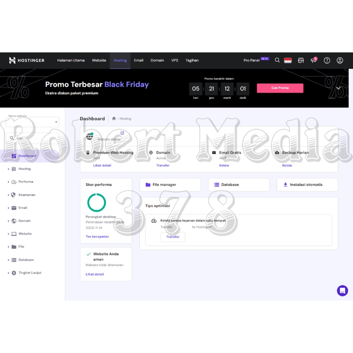Expand the Hosting sidebar section
Image resolution: width=353 pixels, height=353 pixels.
[x=8, y=169]
